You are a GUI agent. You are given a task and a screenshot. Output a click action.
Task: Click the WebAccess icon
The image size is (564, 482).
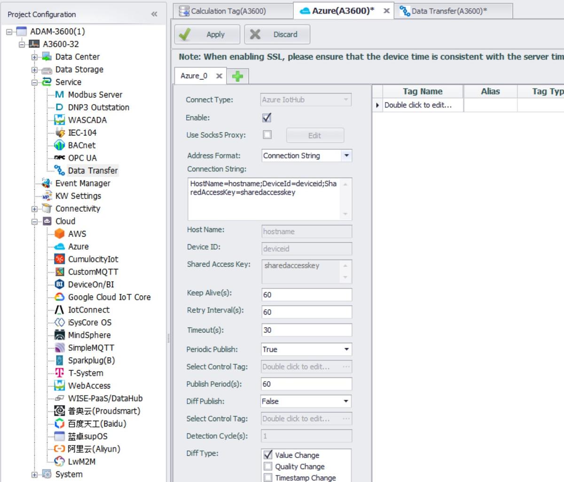coord(60,386)
